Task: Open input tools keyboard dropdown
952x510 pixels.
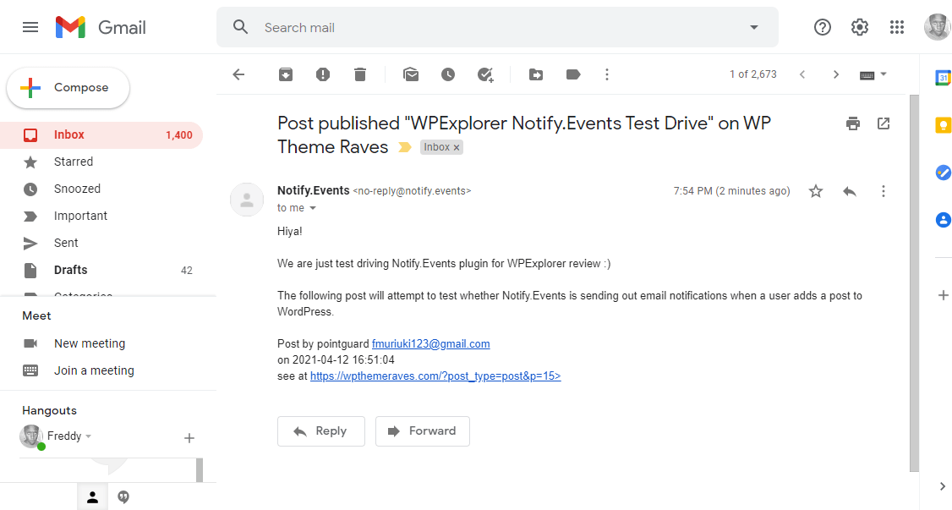Action: coord(873,74)
